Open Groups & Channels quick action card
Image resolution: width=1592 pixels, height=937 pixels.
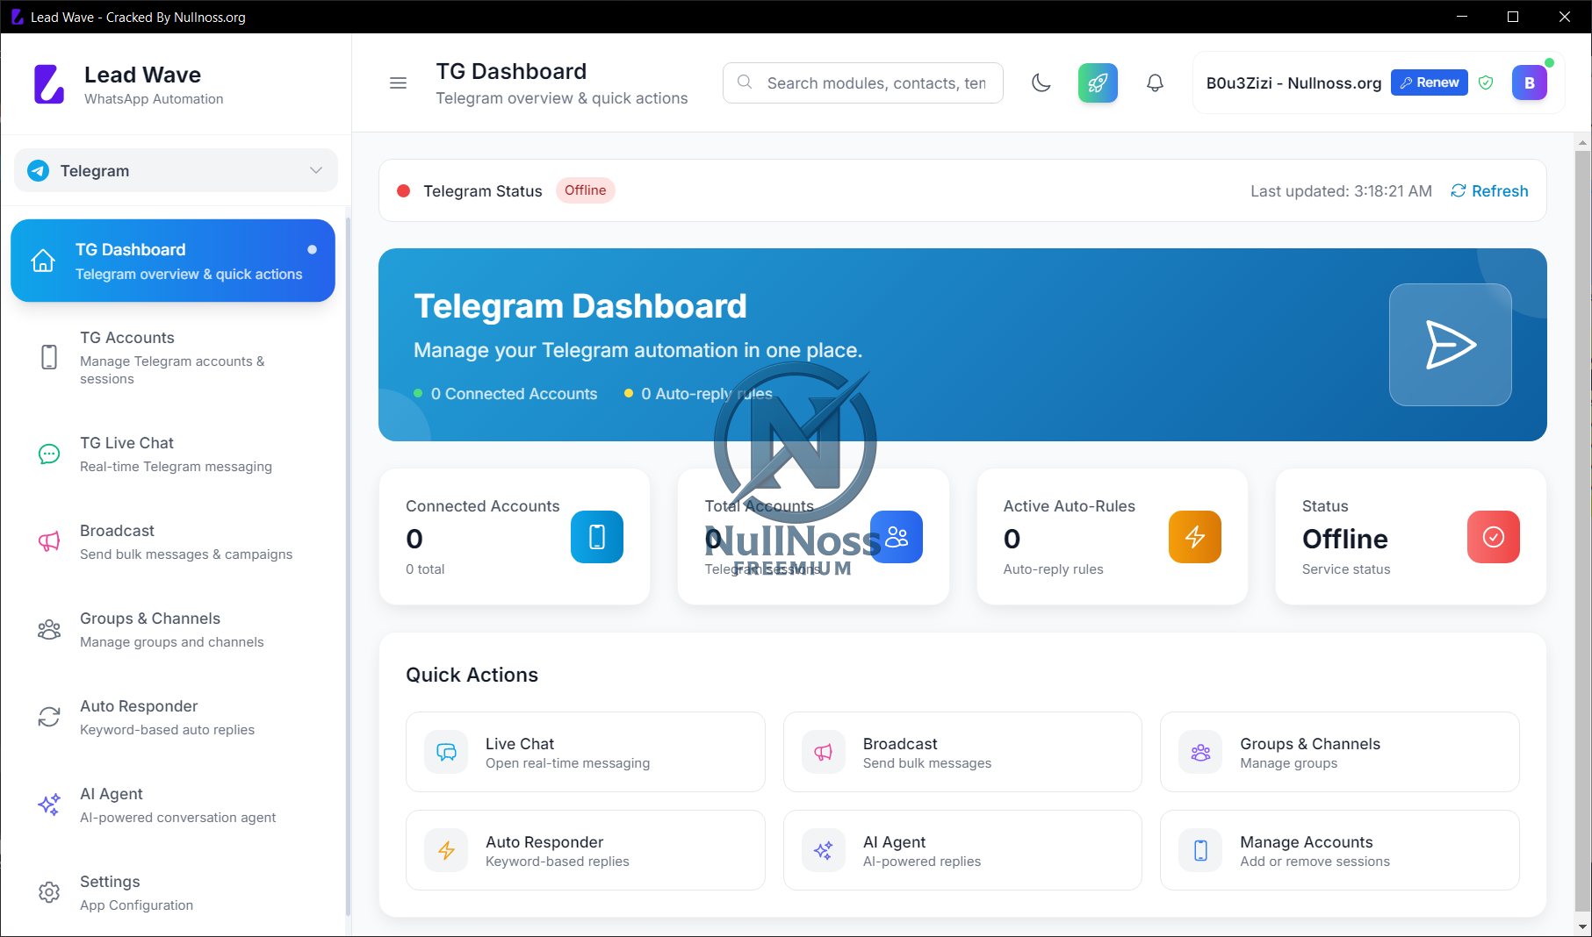[x=1340, y=752]
